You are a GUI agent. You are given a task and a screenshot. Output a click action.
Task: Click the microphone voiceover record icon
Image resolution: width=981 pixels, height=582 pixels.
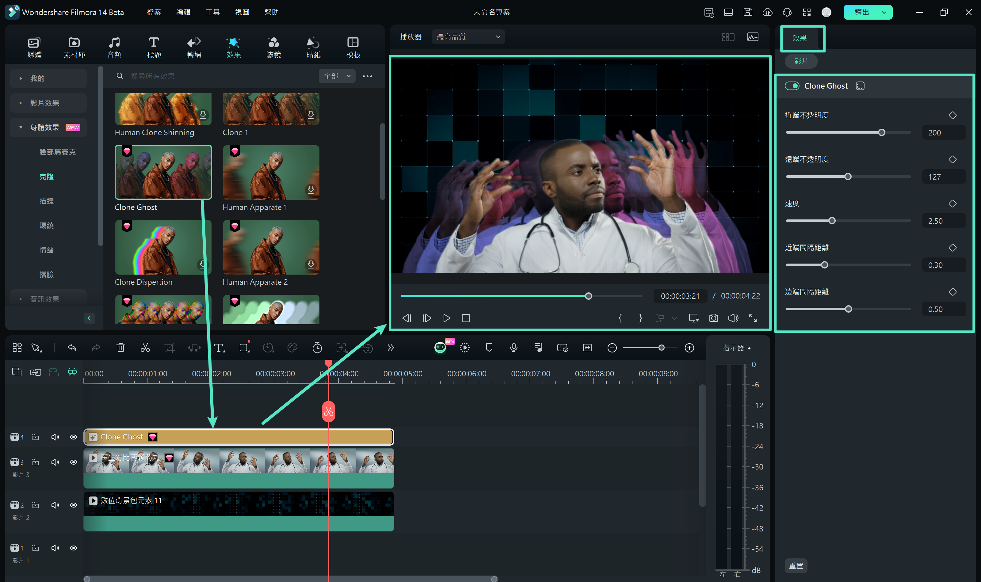pyautogui.click(x=513, y=348)
